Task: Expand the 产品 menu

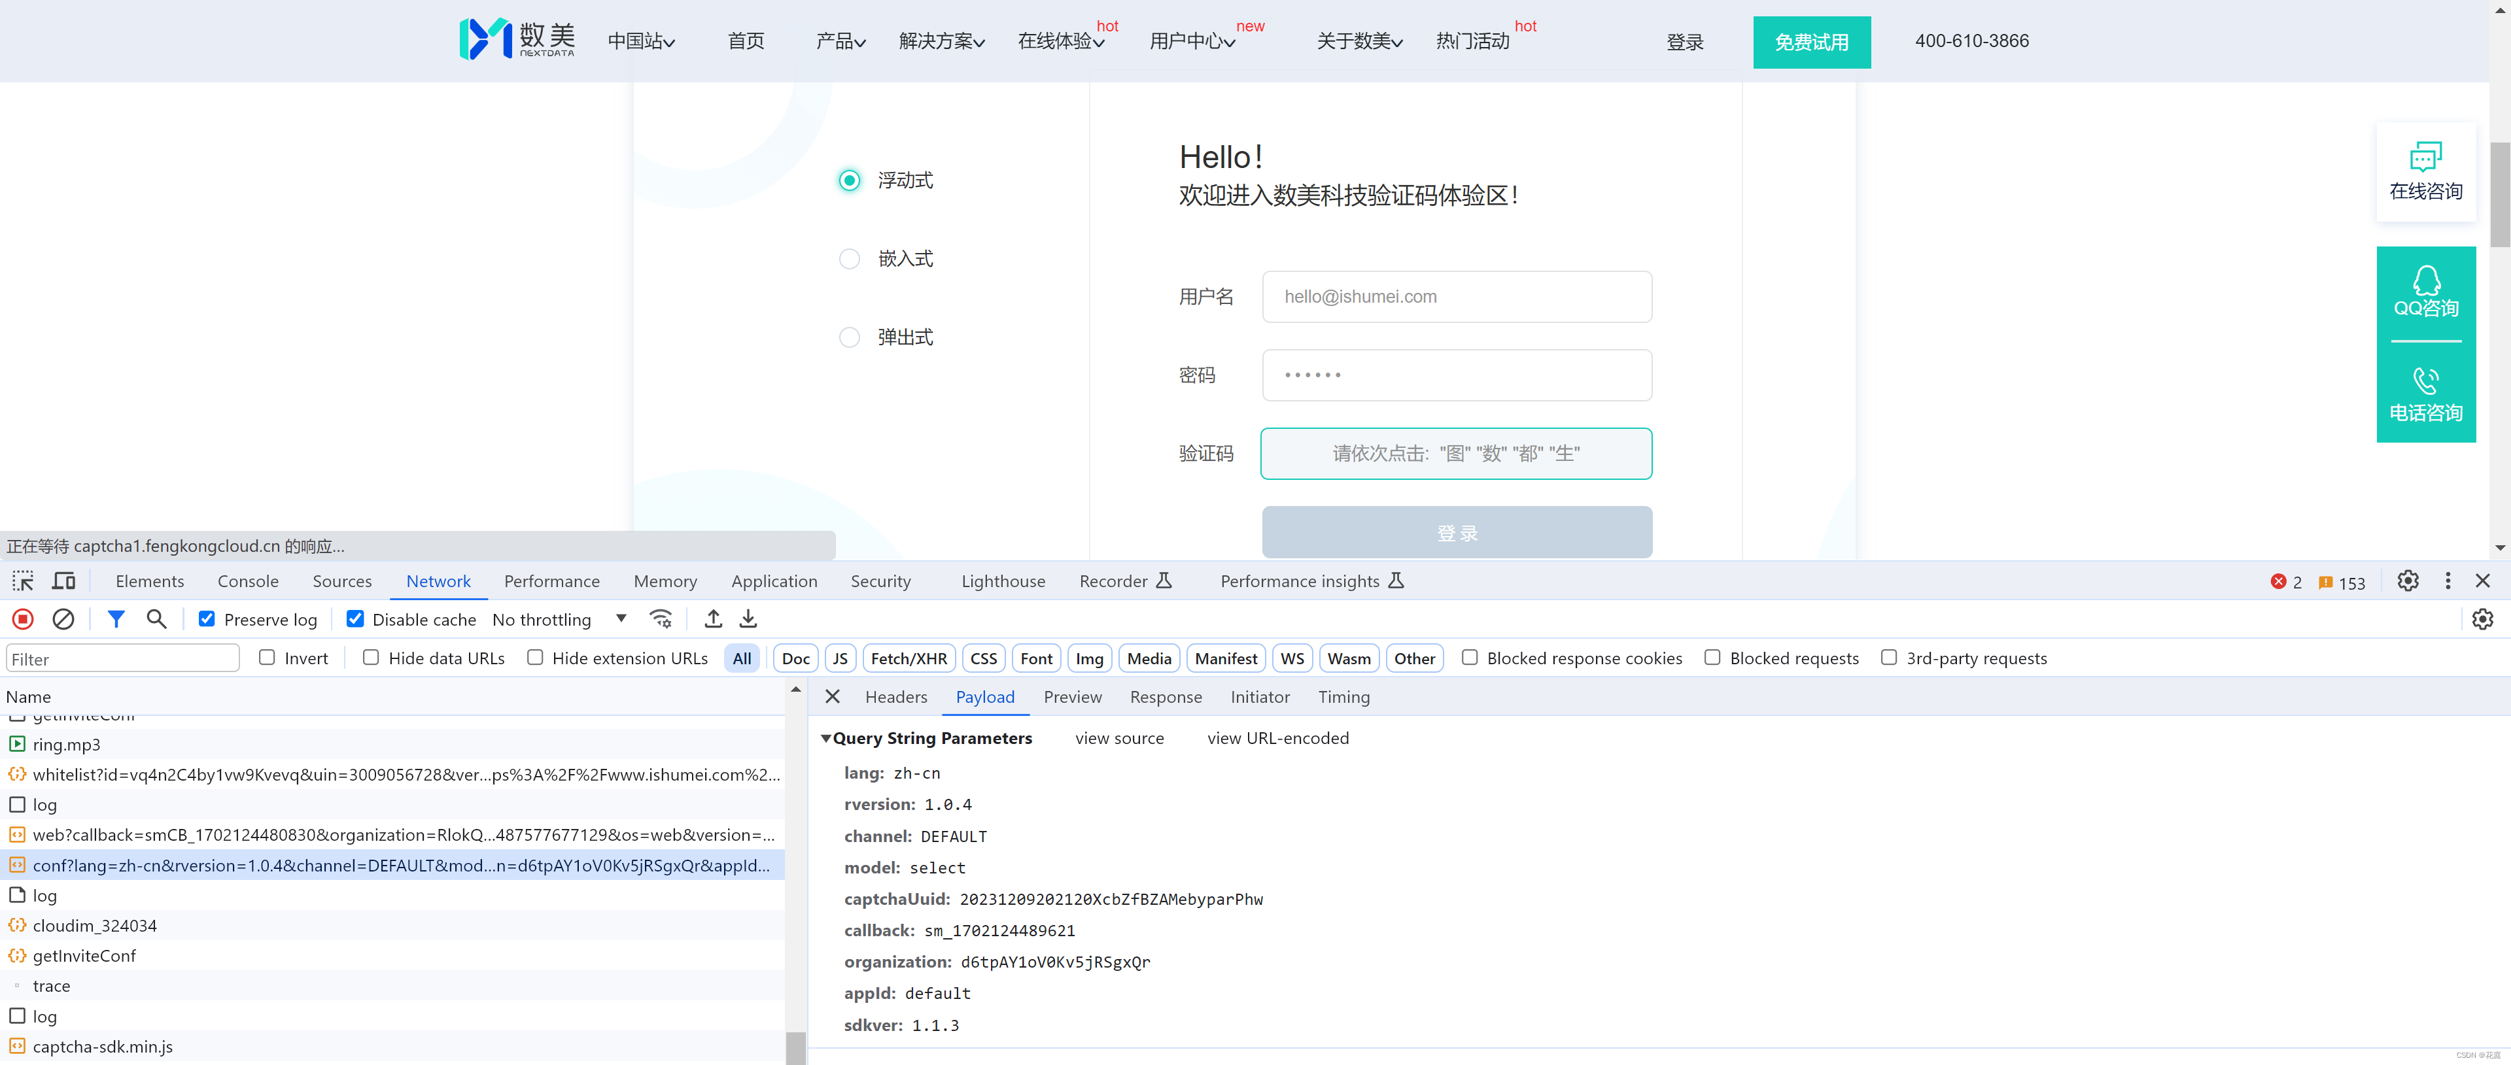Action: click(x=841, y=41)
